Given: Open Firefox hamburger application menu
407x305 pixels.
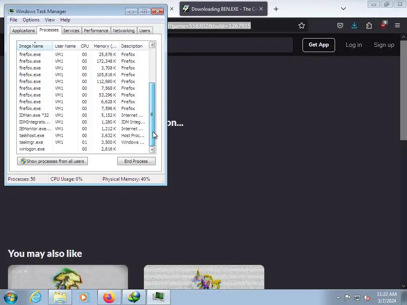Looking at the screenshot, I should pyautogui.click(x=397, y=25).
